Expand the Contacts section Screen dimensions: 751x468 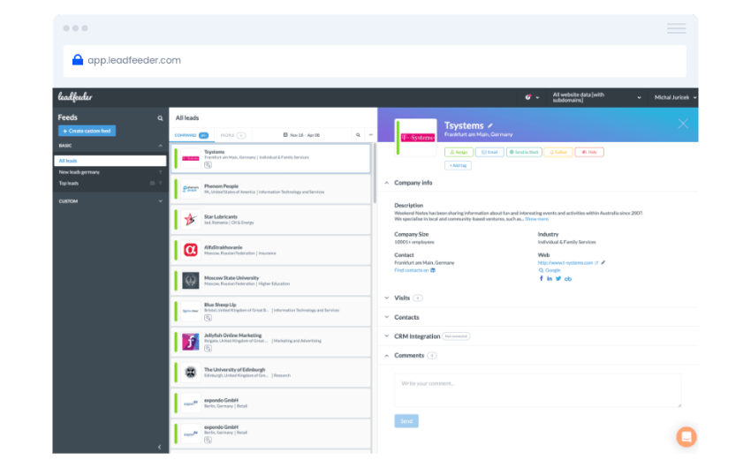[387, 317]
